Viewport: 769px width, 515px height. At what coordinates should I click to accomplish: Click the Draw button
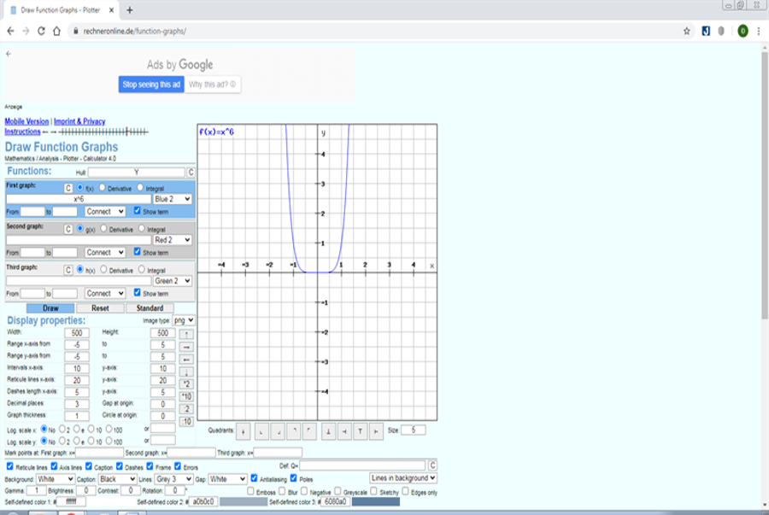[50, 307]
